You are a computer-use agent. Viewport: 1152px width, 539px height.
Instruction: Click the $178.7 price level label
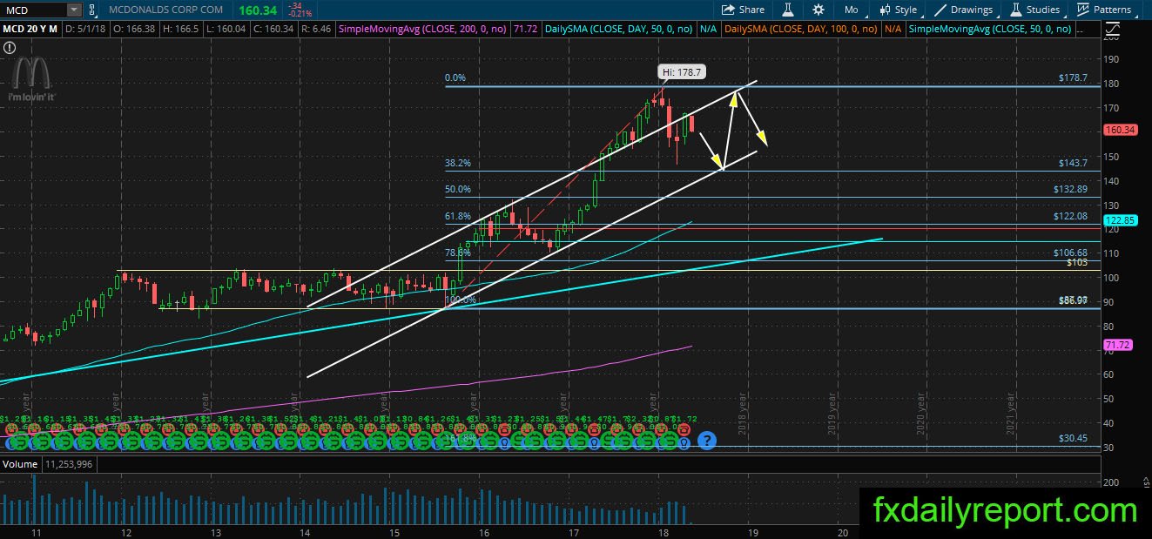click(x=1072, y=77)
